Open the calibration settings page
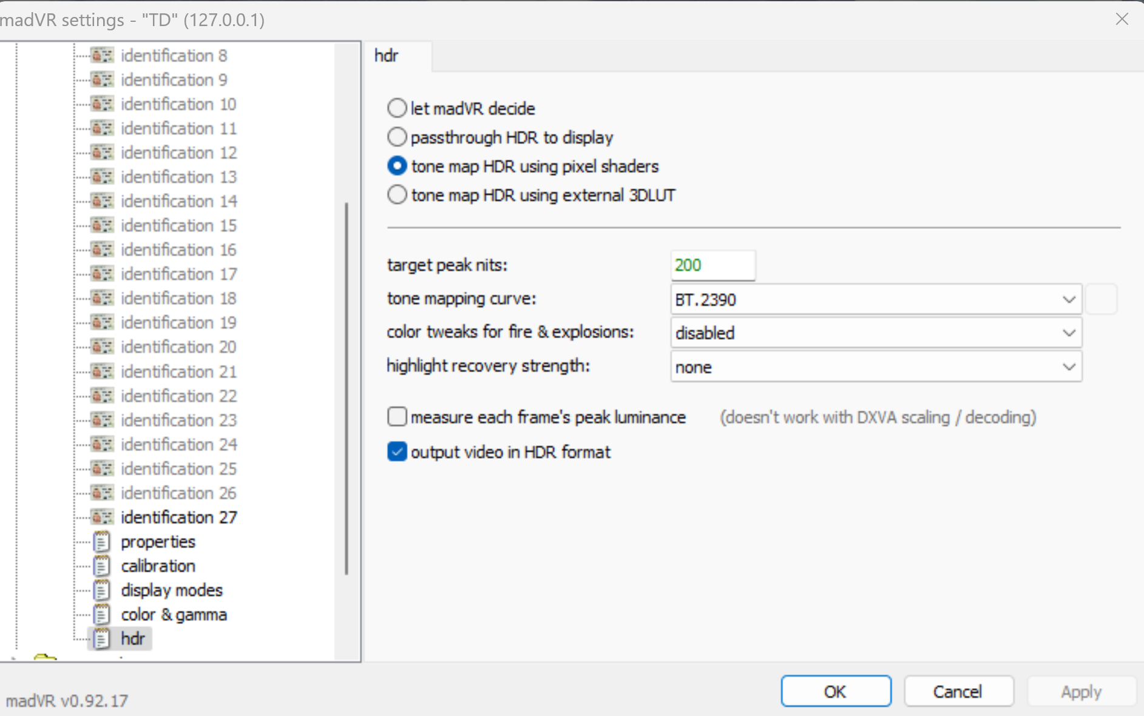The width and height of the screenshot is (1144, 716). (158, 566)
